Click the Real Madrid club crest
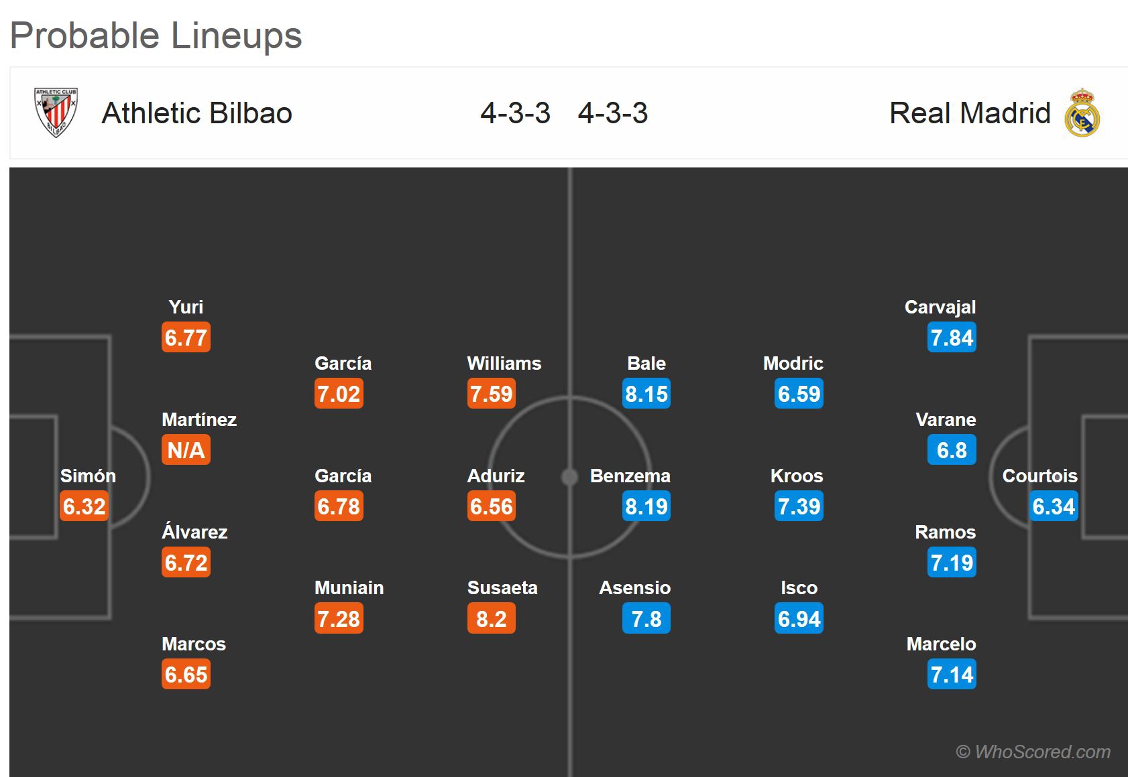The image size is (1128, 777). pyautogui.click(x=1082, y=113)
